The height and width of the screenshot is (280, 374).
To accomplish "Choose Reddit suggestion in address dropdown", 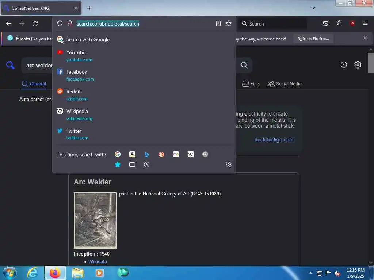I will pos(144,95).
